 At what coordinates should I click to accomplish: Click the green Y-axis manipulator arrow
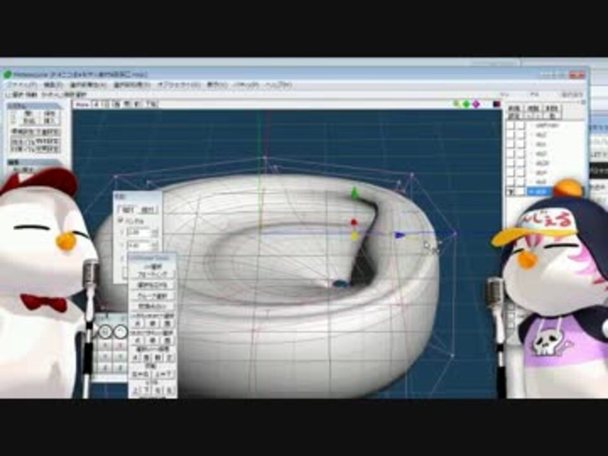(354, 193)
